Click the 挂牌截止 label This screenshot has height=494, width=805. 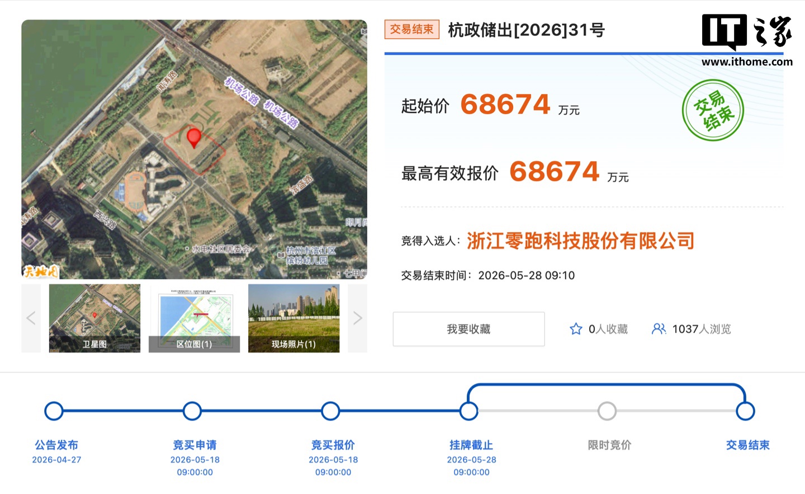pos(471,445)
